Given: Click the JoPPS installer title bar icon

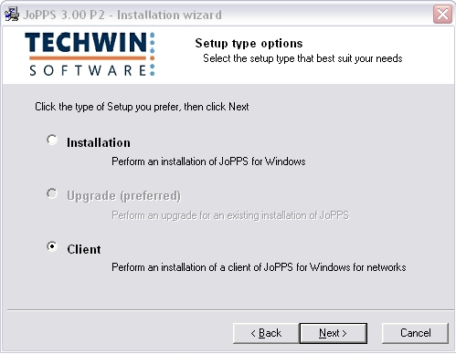Looking at the screenshot, I should [12, 15].
